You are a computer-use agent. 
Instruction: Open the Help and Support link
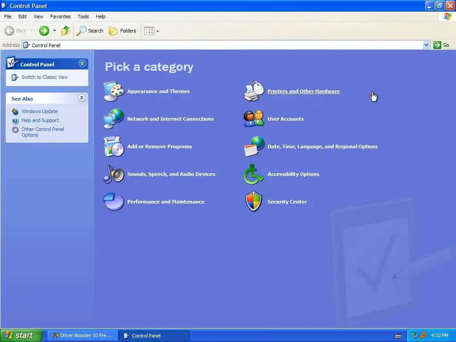pos(40,120)
